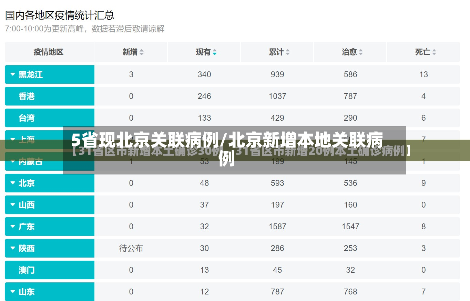Click 北京 累计 value 593
This screenshot has width=470, height=301.
[x=277, y=183]
